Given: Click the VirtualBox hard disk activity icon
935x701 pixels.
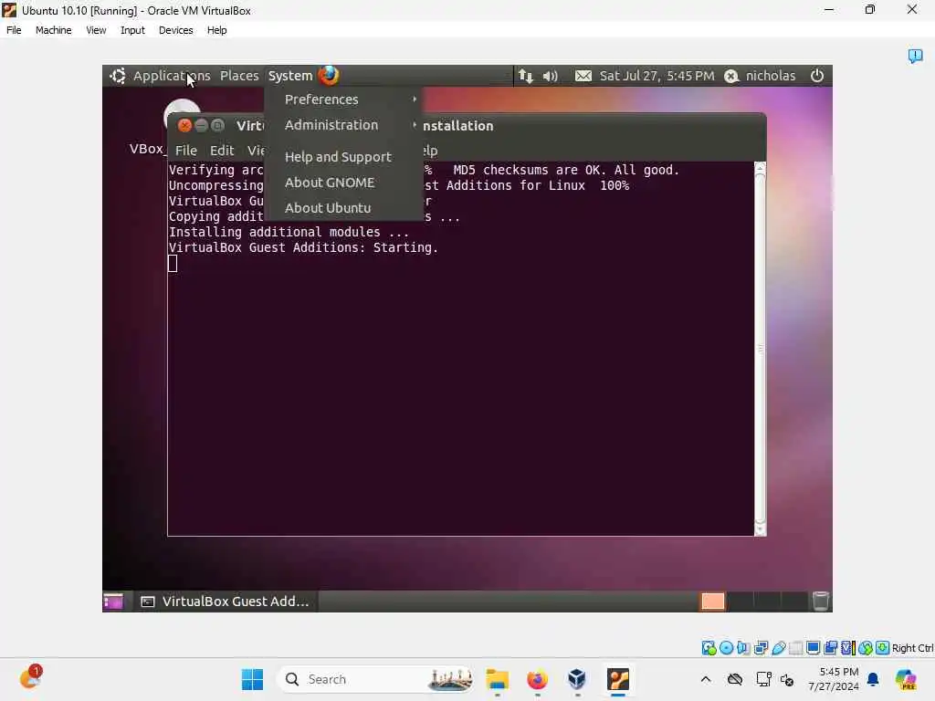Looking at the screenshot, I should tap(709, 648).
